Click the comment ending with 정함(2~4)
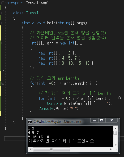 click(x=68, y=38)
